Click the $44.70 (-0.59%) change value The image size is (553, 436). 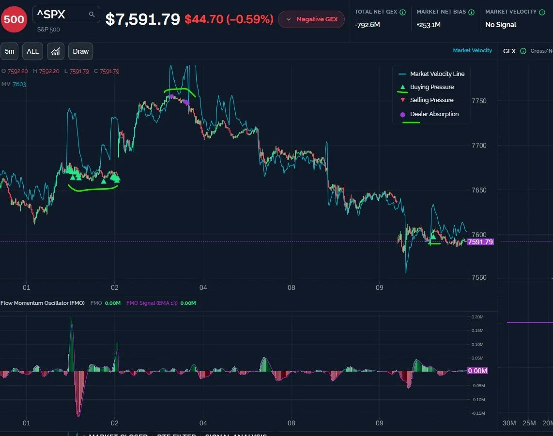point(229,19)
